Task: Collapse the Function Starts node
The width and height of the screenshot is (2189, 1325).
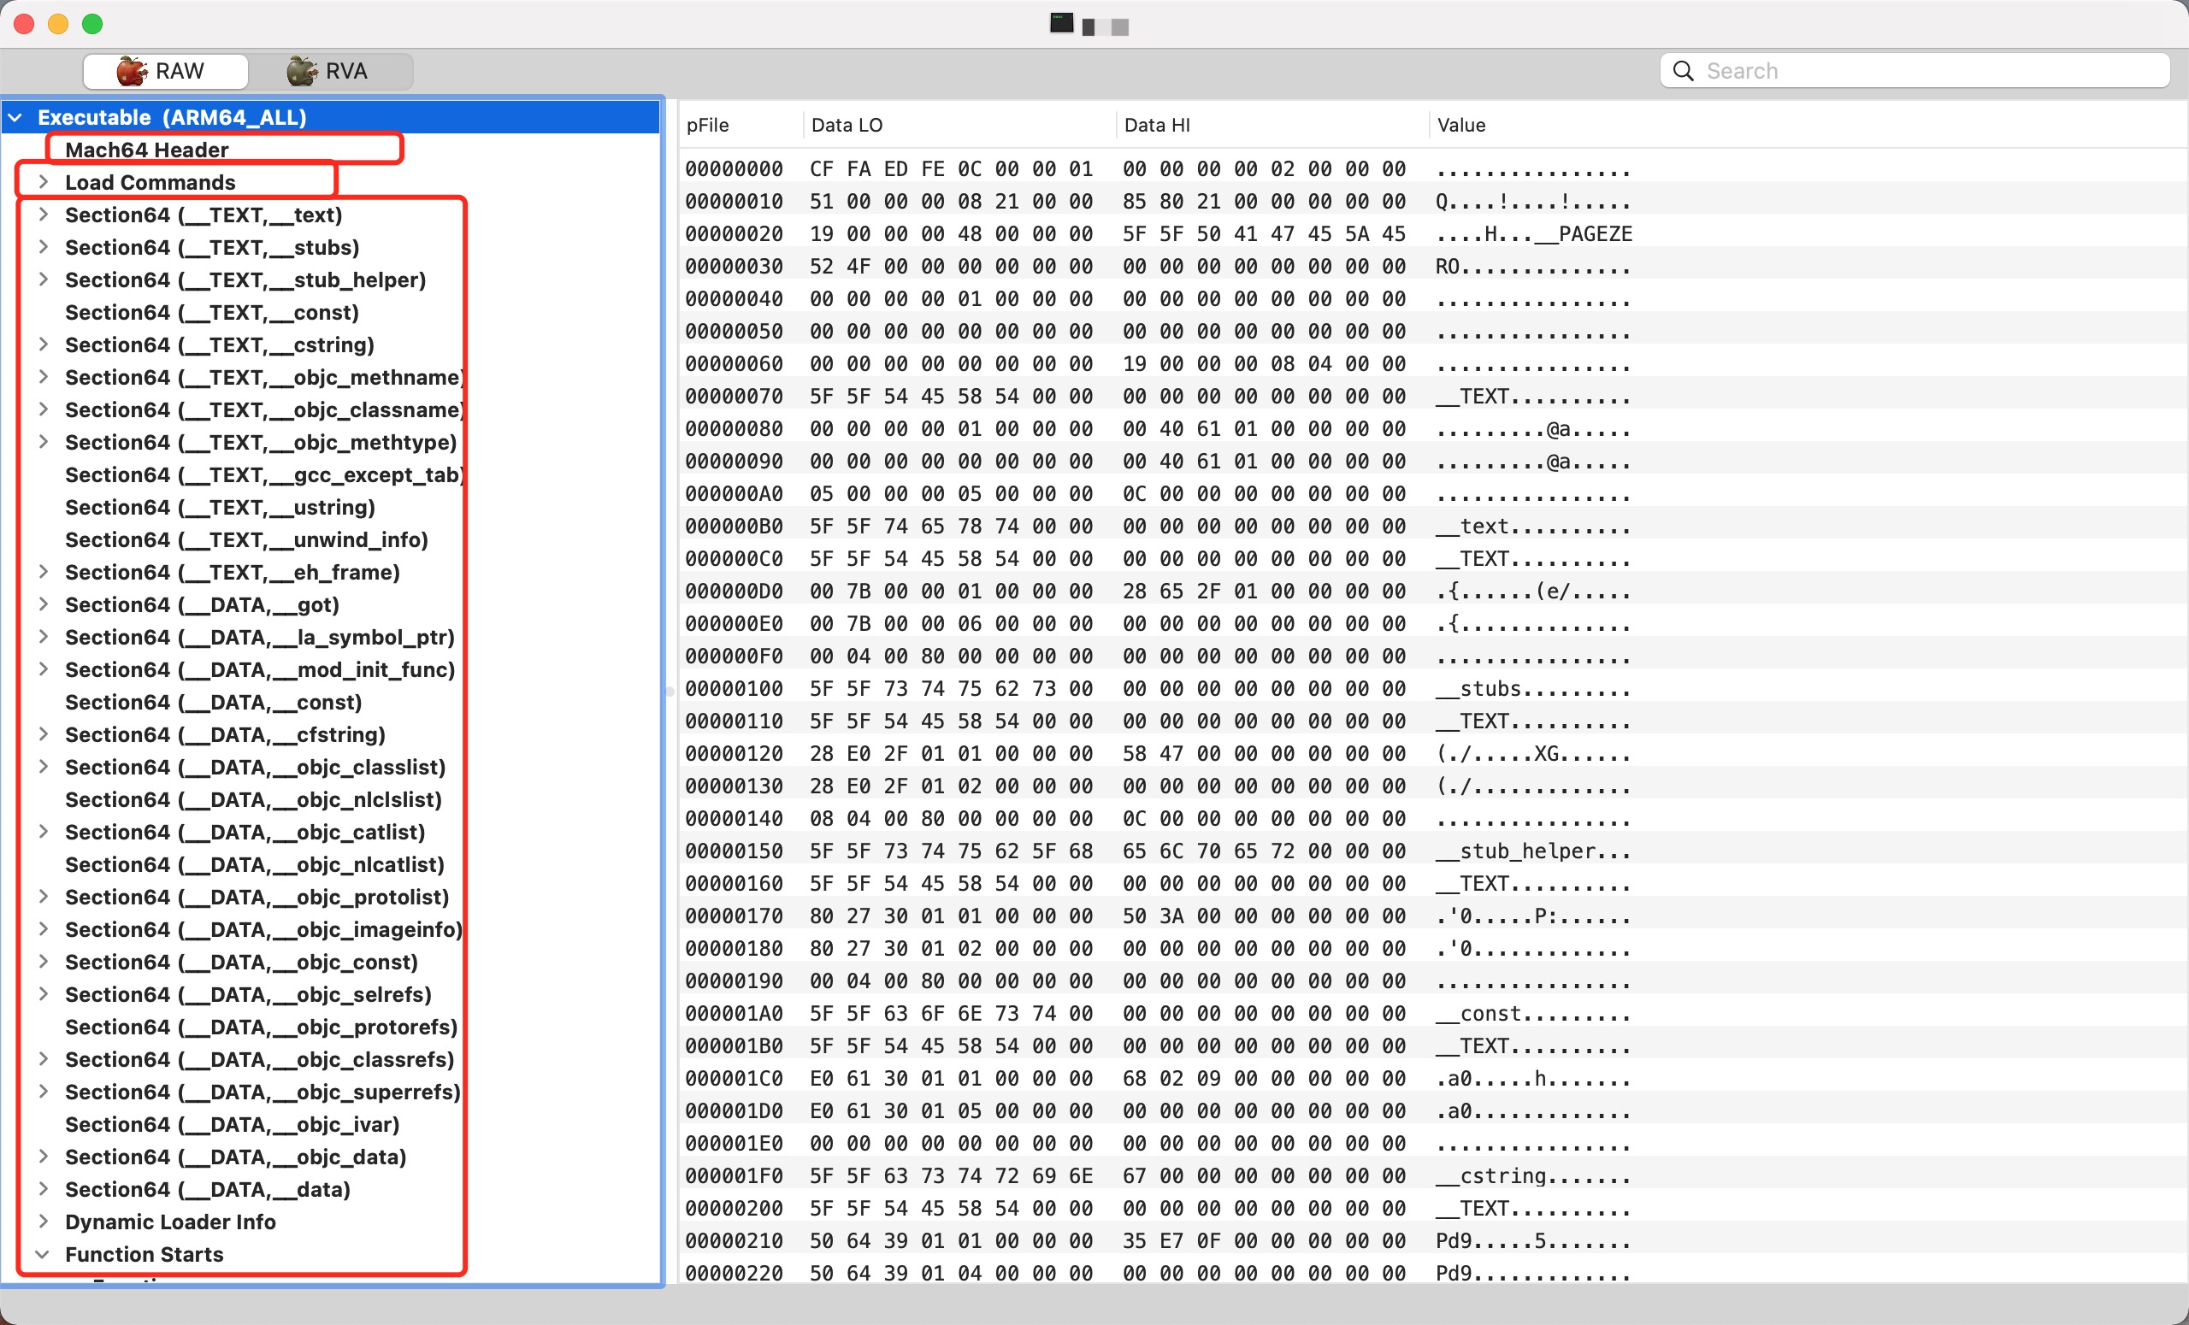Action: click(x=43, y=1254)
